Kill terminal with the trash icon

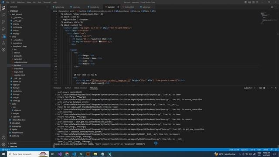[x=264, y=88]
